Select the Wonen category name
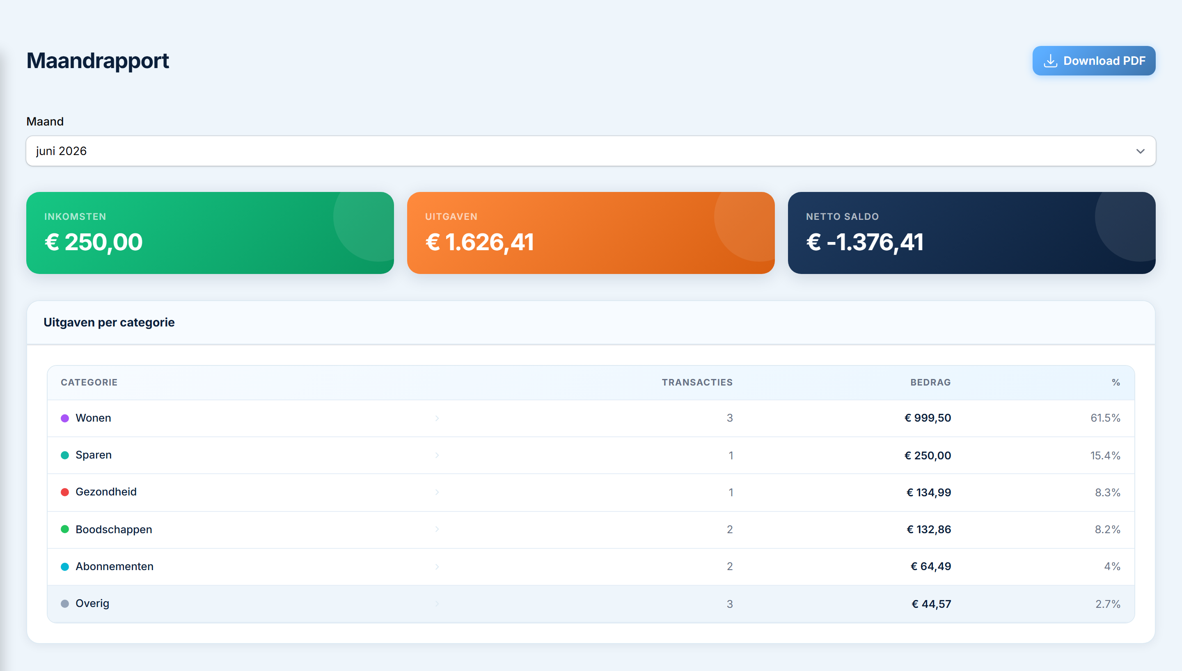Viewport: 1182px width, 671px height. tap(93, 418)
